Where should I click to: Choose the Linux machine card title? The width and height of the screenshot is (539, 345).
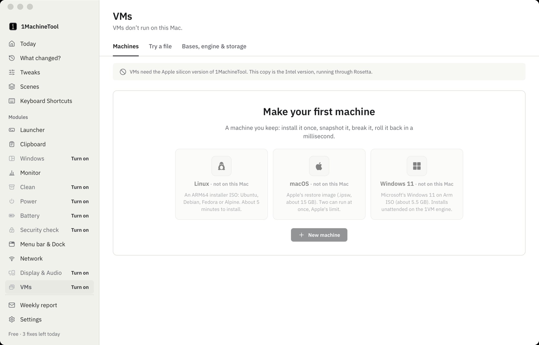(202, 184)
